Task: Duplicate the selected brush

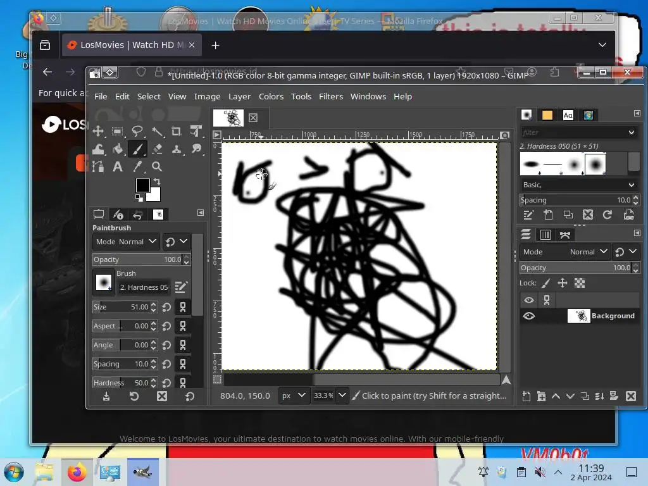Action: click(568, 215)
